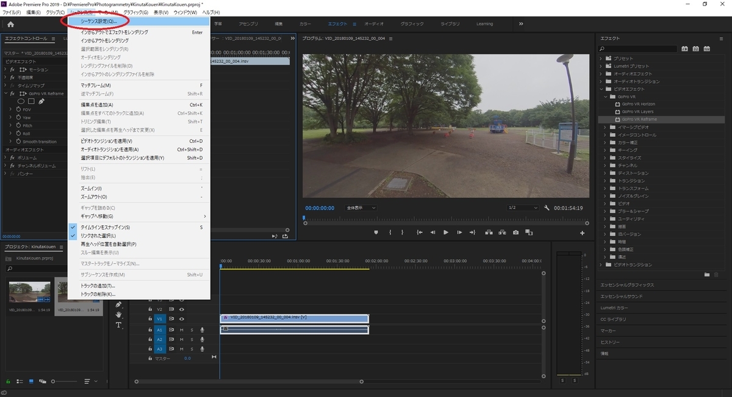Viewport: 732px width, 397px height.
Task: Choose シーケンス設定(Q)... from the menu
Action: (98, 21)
